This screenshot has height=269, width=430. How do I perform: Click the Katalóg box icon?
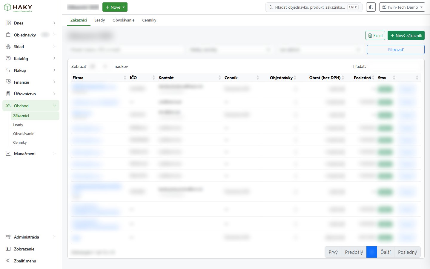click(x=8, y=59)
